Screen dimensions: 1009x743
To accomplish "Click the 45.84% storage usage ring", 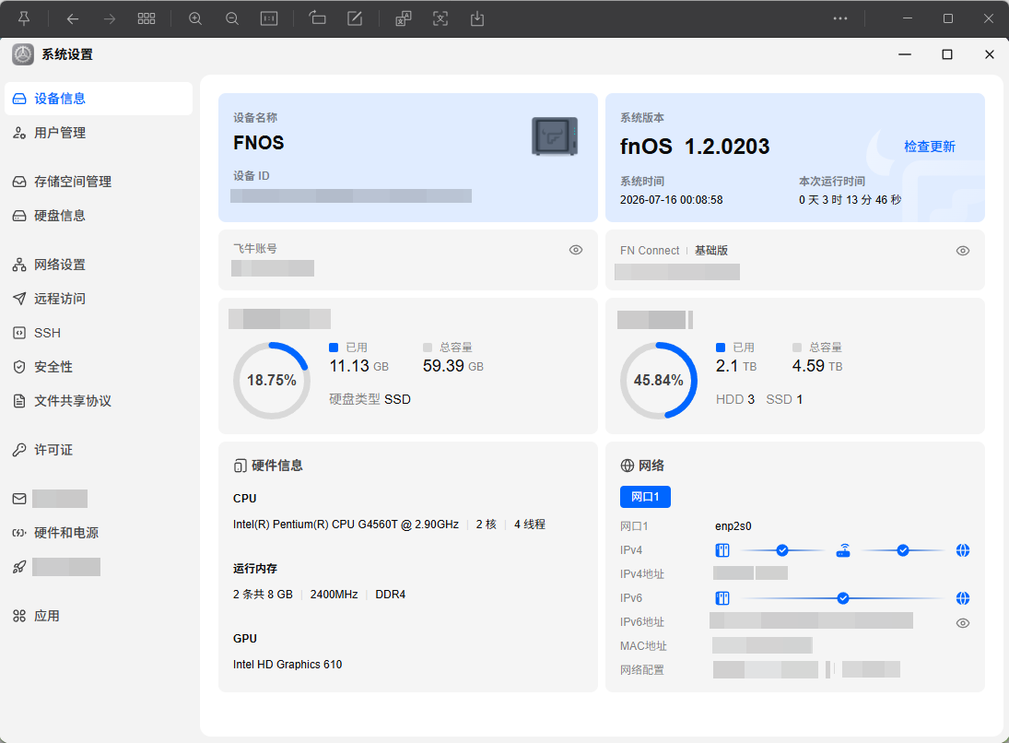I will (658, 380).
